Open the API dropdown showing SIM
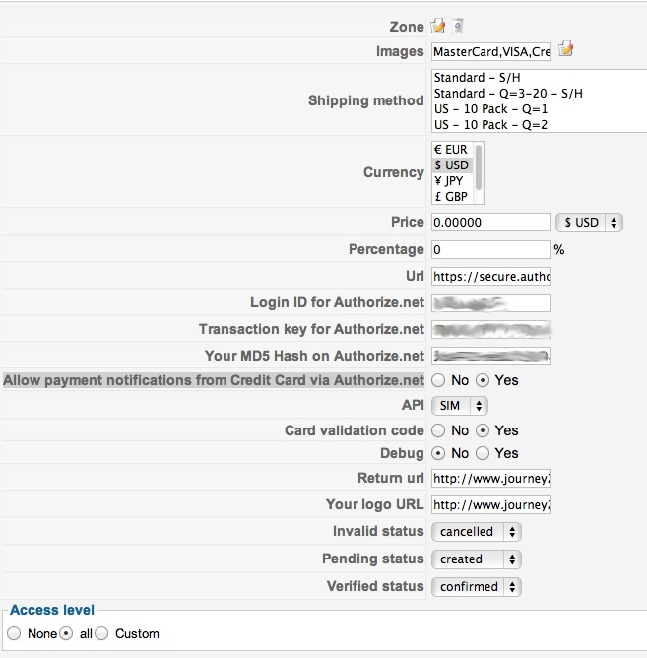The image size is (647, 658). pos(459,405)
